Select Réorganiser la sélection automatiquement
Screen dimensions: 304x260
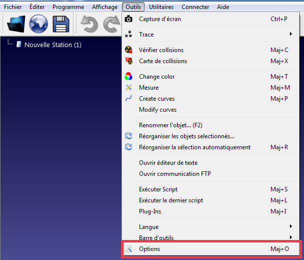pos(210,147)
